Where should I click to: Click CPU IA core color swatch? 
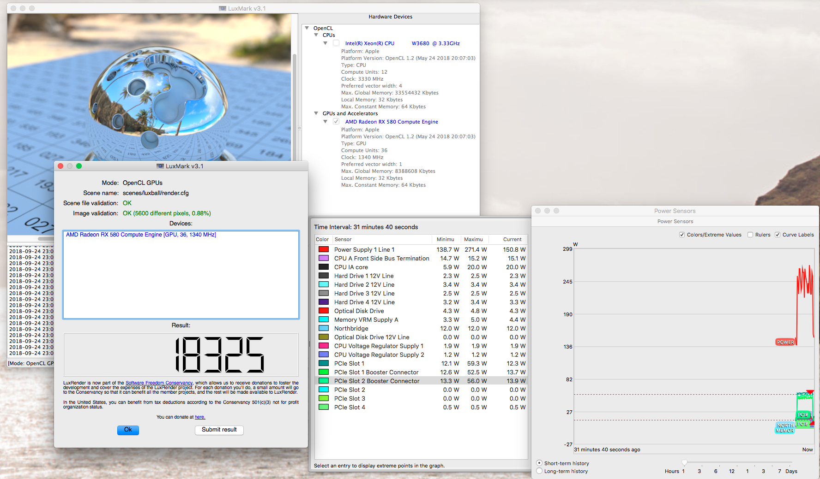click(324, 267)
